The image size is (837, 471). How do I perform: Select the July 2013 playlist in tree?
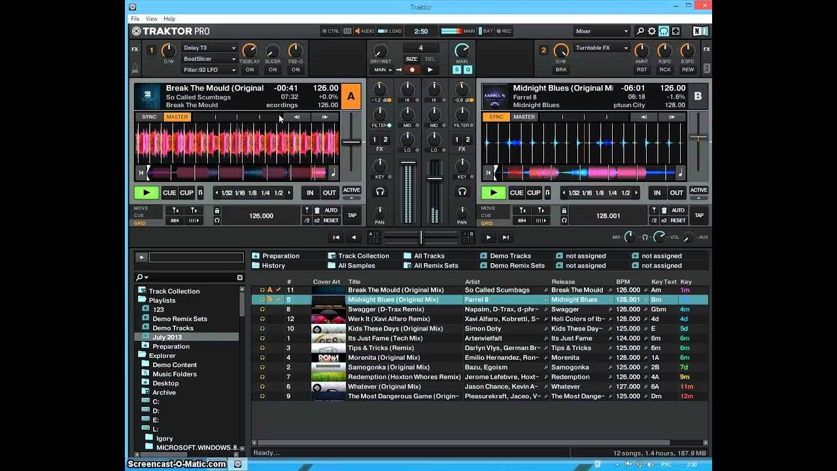click(167, 338)
